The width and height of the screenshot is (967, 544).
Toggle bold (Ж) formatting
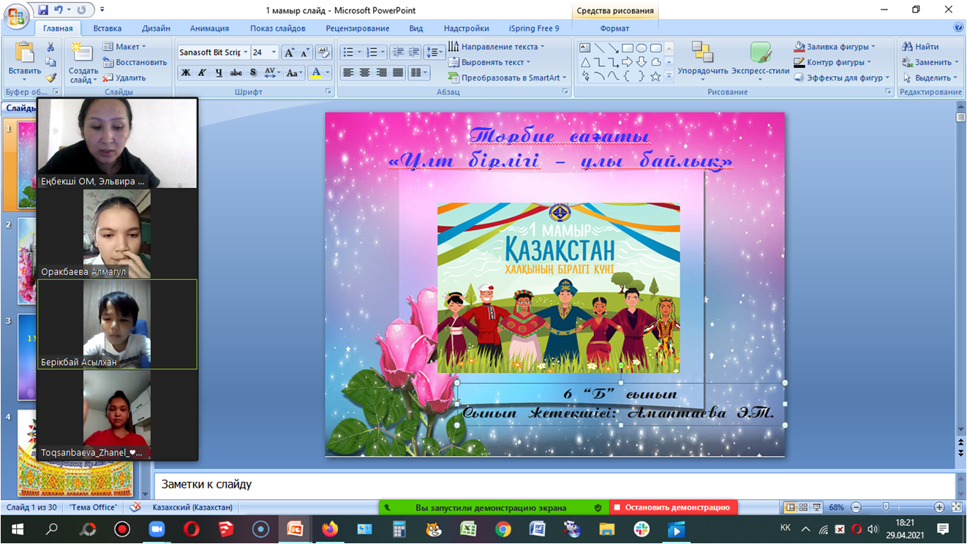click(x=186, y=72)
